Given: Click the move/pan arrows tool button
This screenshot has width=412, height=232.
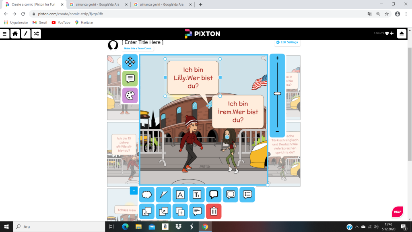Looking at the screenshot, I should 130,62.
